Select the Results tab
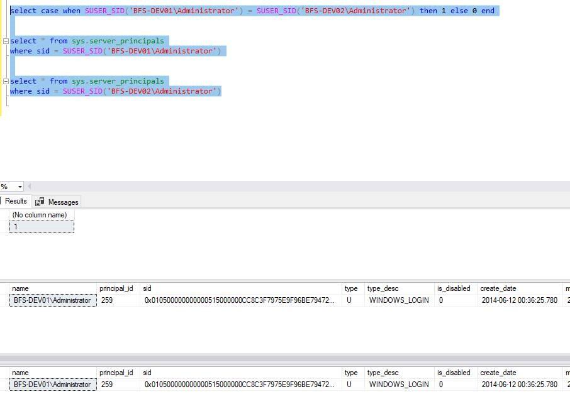This screenshot has width=570, height=404. (x=15, y=201)
